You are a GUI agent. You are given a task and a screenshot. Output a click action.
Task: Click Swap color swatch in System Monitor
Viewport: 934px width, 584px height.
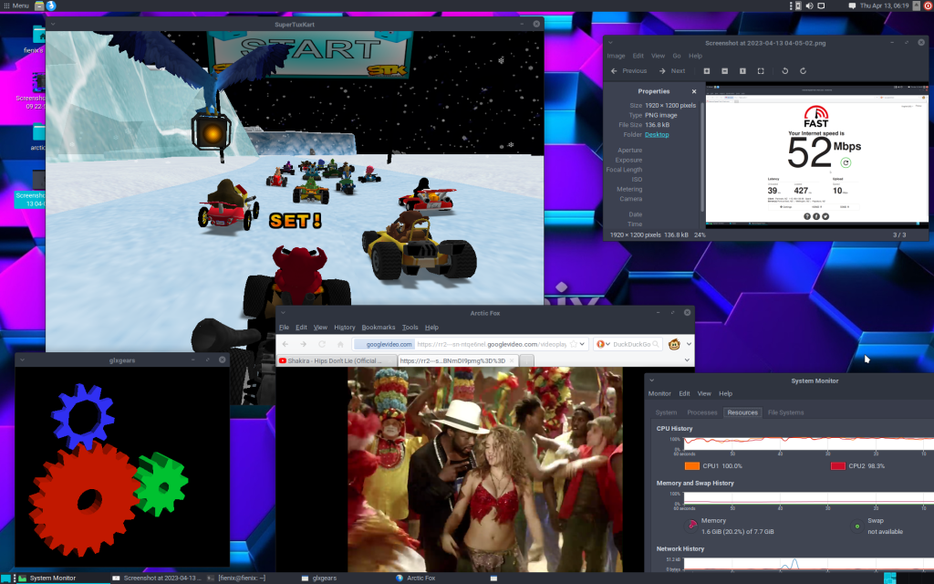(857, 526)
